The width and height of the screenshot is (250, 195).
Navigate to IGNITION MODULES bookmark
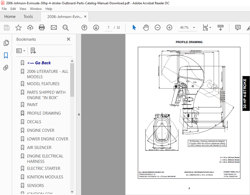point(45,177)
